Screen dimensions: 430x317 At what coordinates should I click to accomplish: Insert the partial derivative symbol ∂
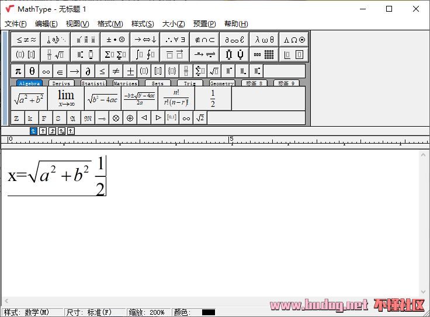pos(88,71)
